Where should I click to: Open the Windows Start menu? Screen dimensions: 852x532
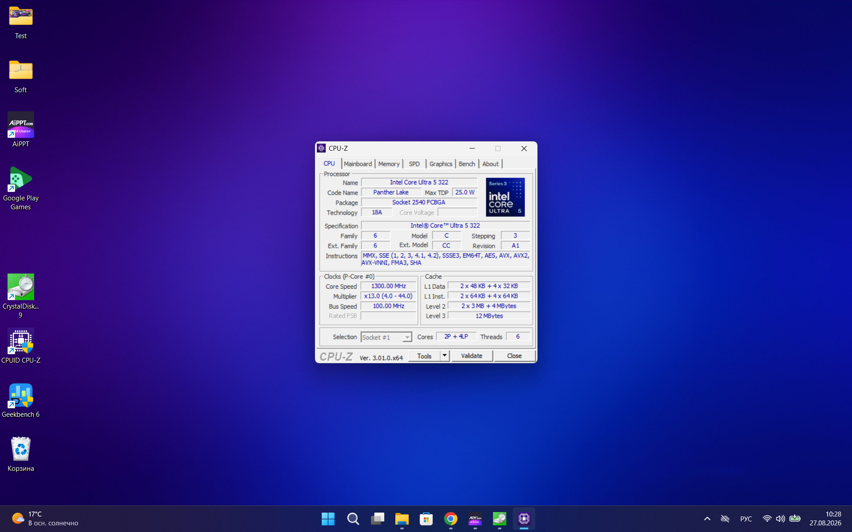coord(328,519)
